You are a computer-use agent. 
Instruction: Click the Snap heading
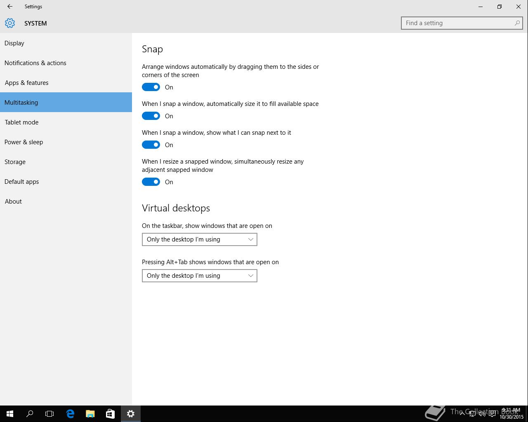click(152, 49)
